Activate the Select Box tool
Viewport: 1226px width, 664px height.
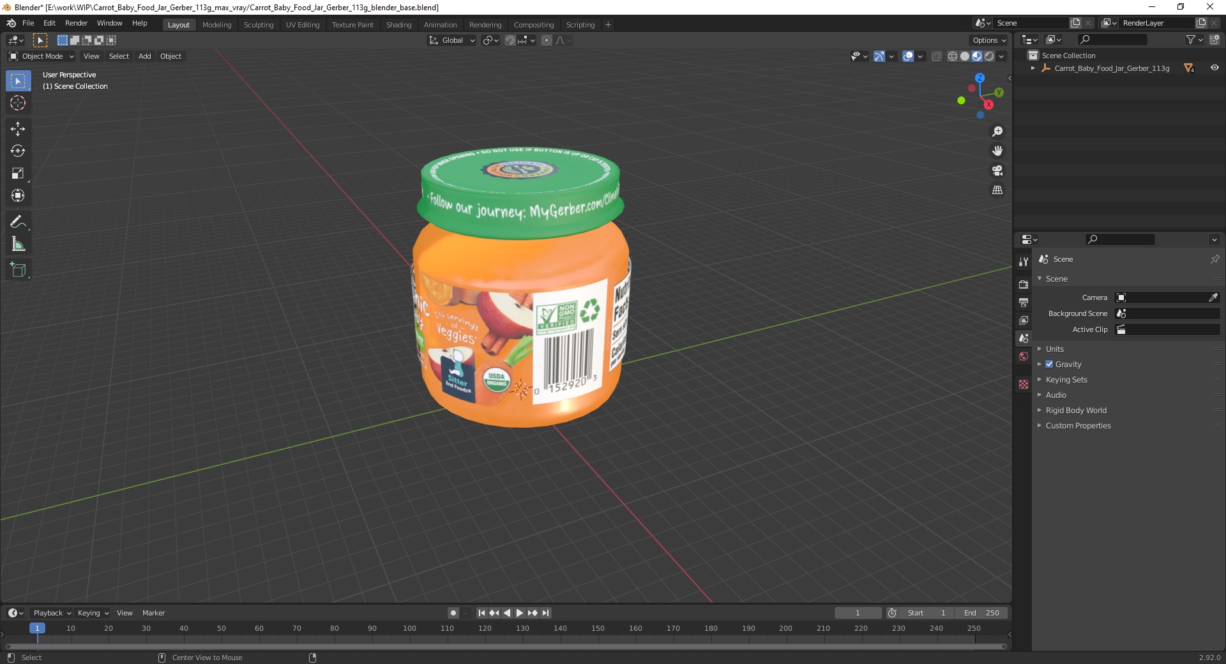pyautogui.click(x=18, y=81)
